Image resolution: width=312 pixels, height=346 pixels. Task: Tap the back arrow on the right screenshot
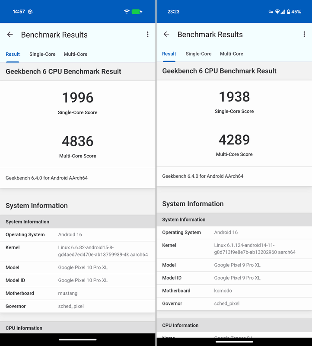[x=166, y=34]
